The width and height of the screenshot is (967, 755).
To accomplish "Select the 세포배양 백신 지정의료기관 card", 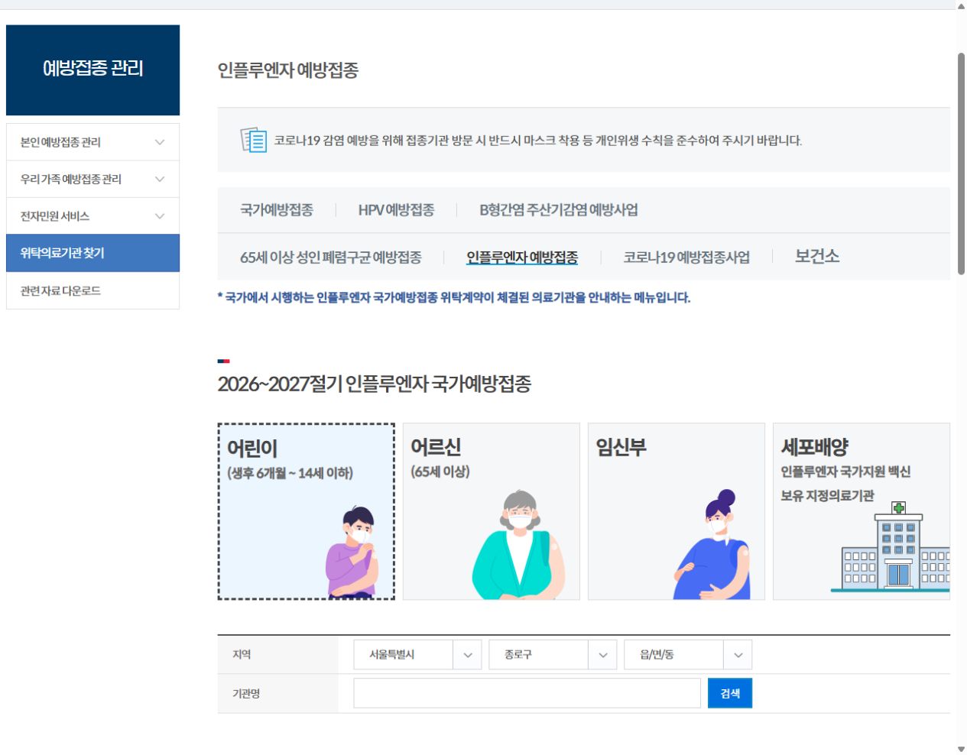I will [x=862, y=511].
